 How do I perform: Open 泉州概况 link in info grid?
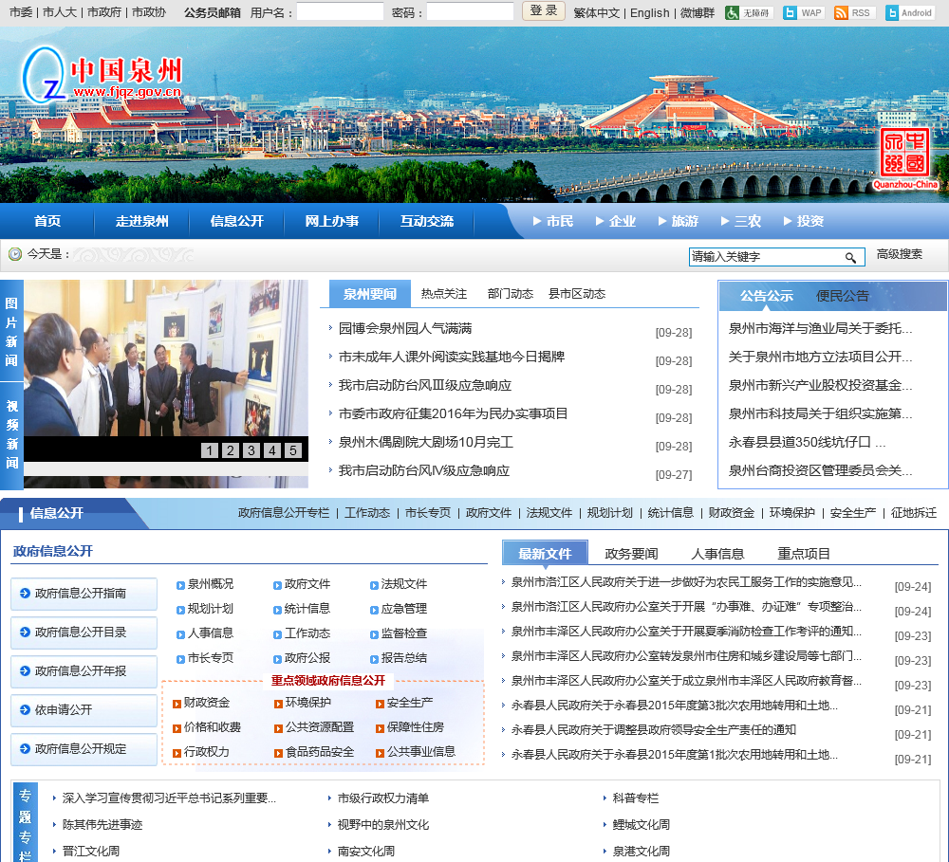pos(210,584)
